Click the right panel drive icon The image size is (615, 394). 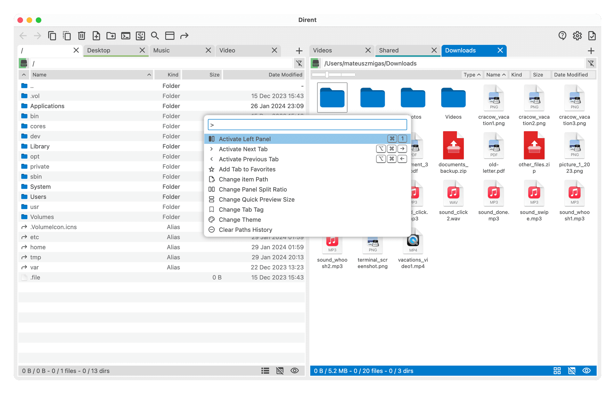[316, 63]
